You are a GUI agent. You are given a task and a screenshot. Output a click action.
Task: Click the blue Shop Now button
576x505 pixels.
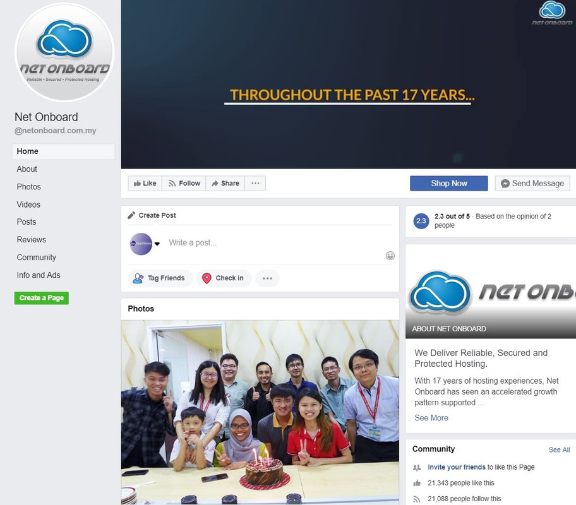click(x=449, y=183)
